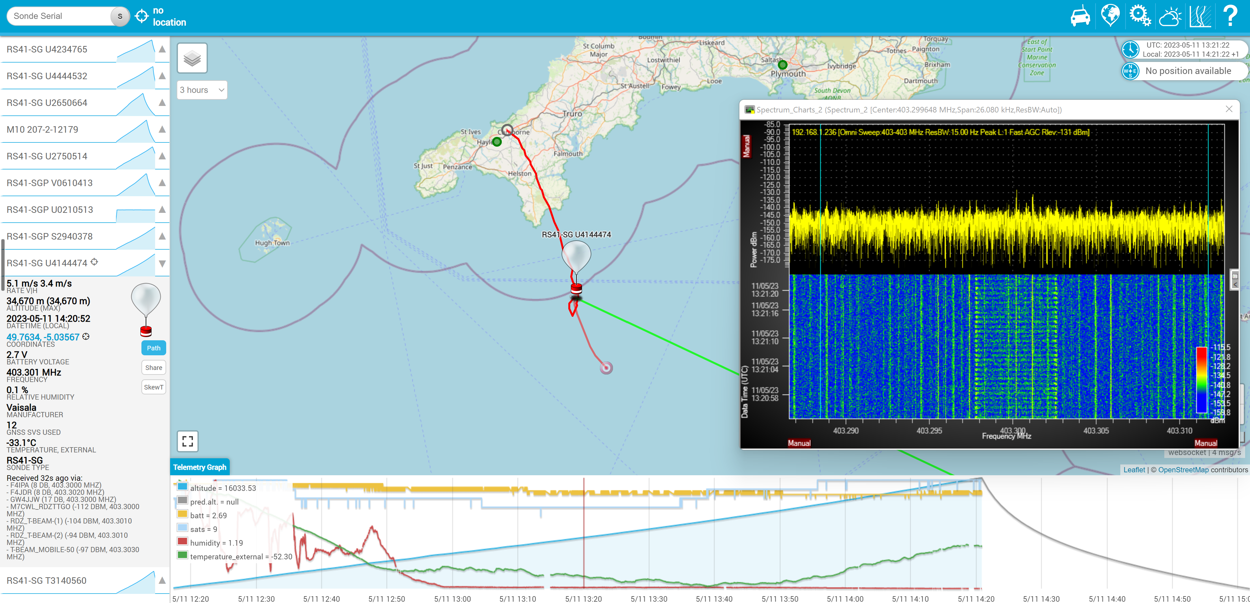Viewport: 1250px width, 603px height.
Task: Expand RS41-SG U4444532 details
Action: coord(162,76)
